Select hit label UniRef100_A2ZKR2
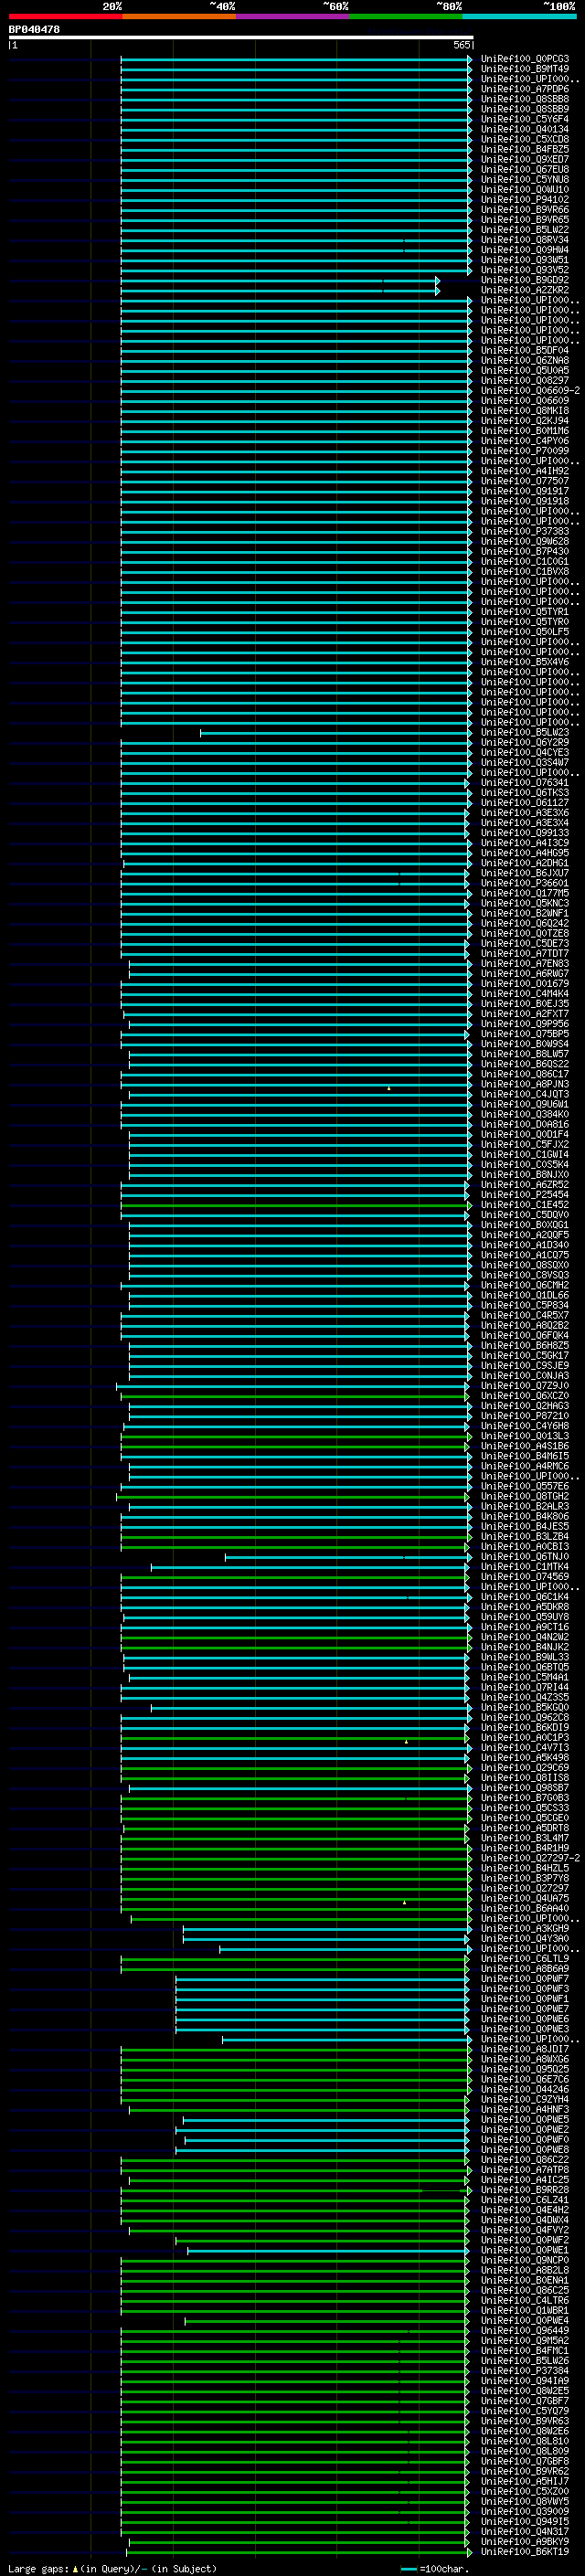Screen dimensions: 585x2576 pos(525,290)
